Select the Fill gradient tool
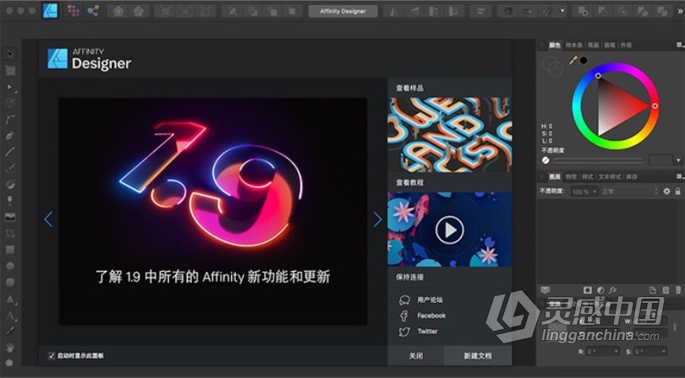This screenshot has height=378, width=685. (x=10, y=185)
